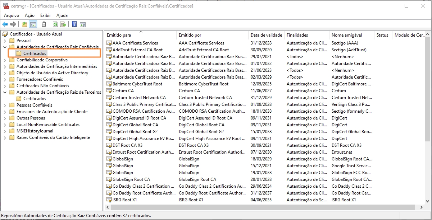Click certificate icon of Entrust Root Certification Authority
Image resolution: width=432 pixels, height=220 pixels.
(109, 152)
